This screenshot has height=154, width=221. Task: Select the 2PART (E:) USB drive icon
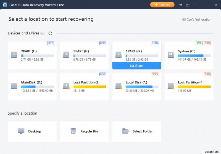pyautogui.click(x=14, y=55)
